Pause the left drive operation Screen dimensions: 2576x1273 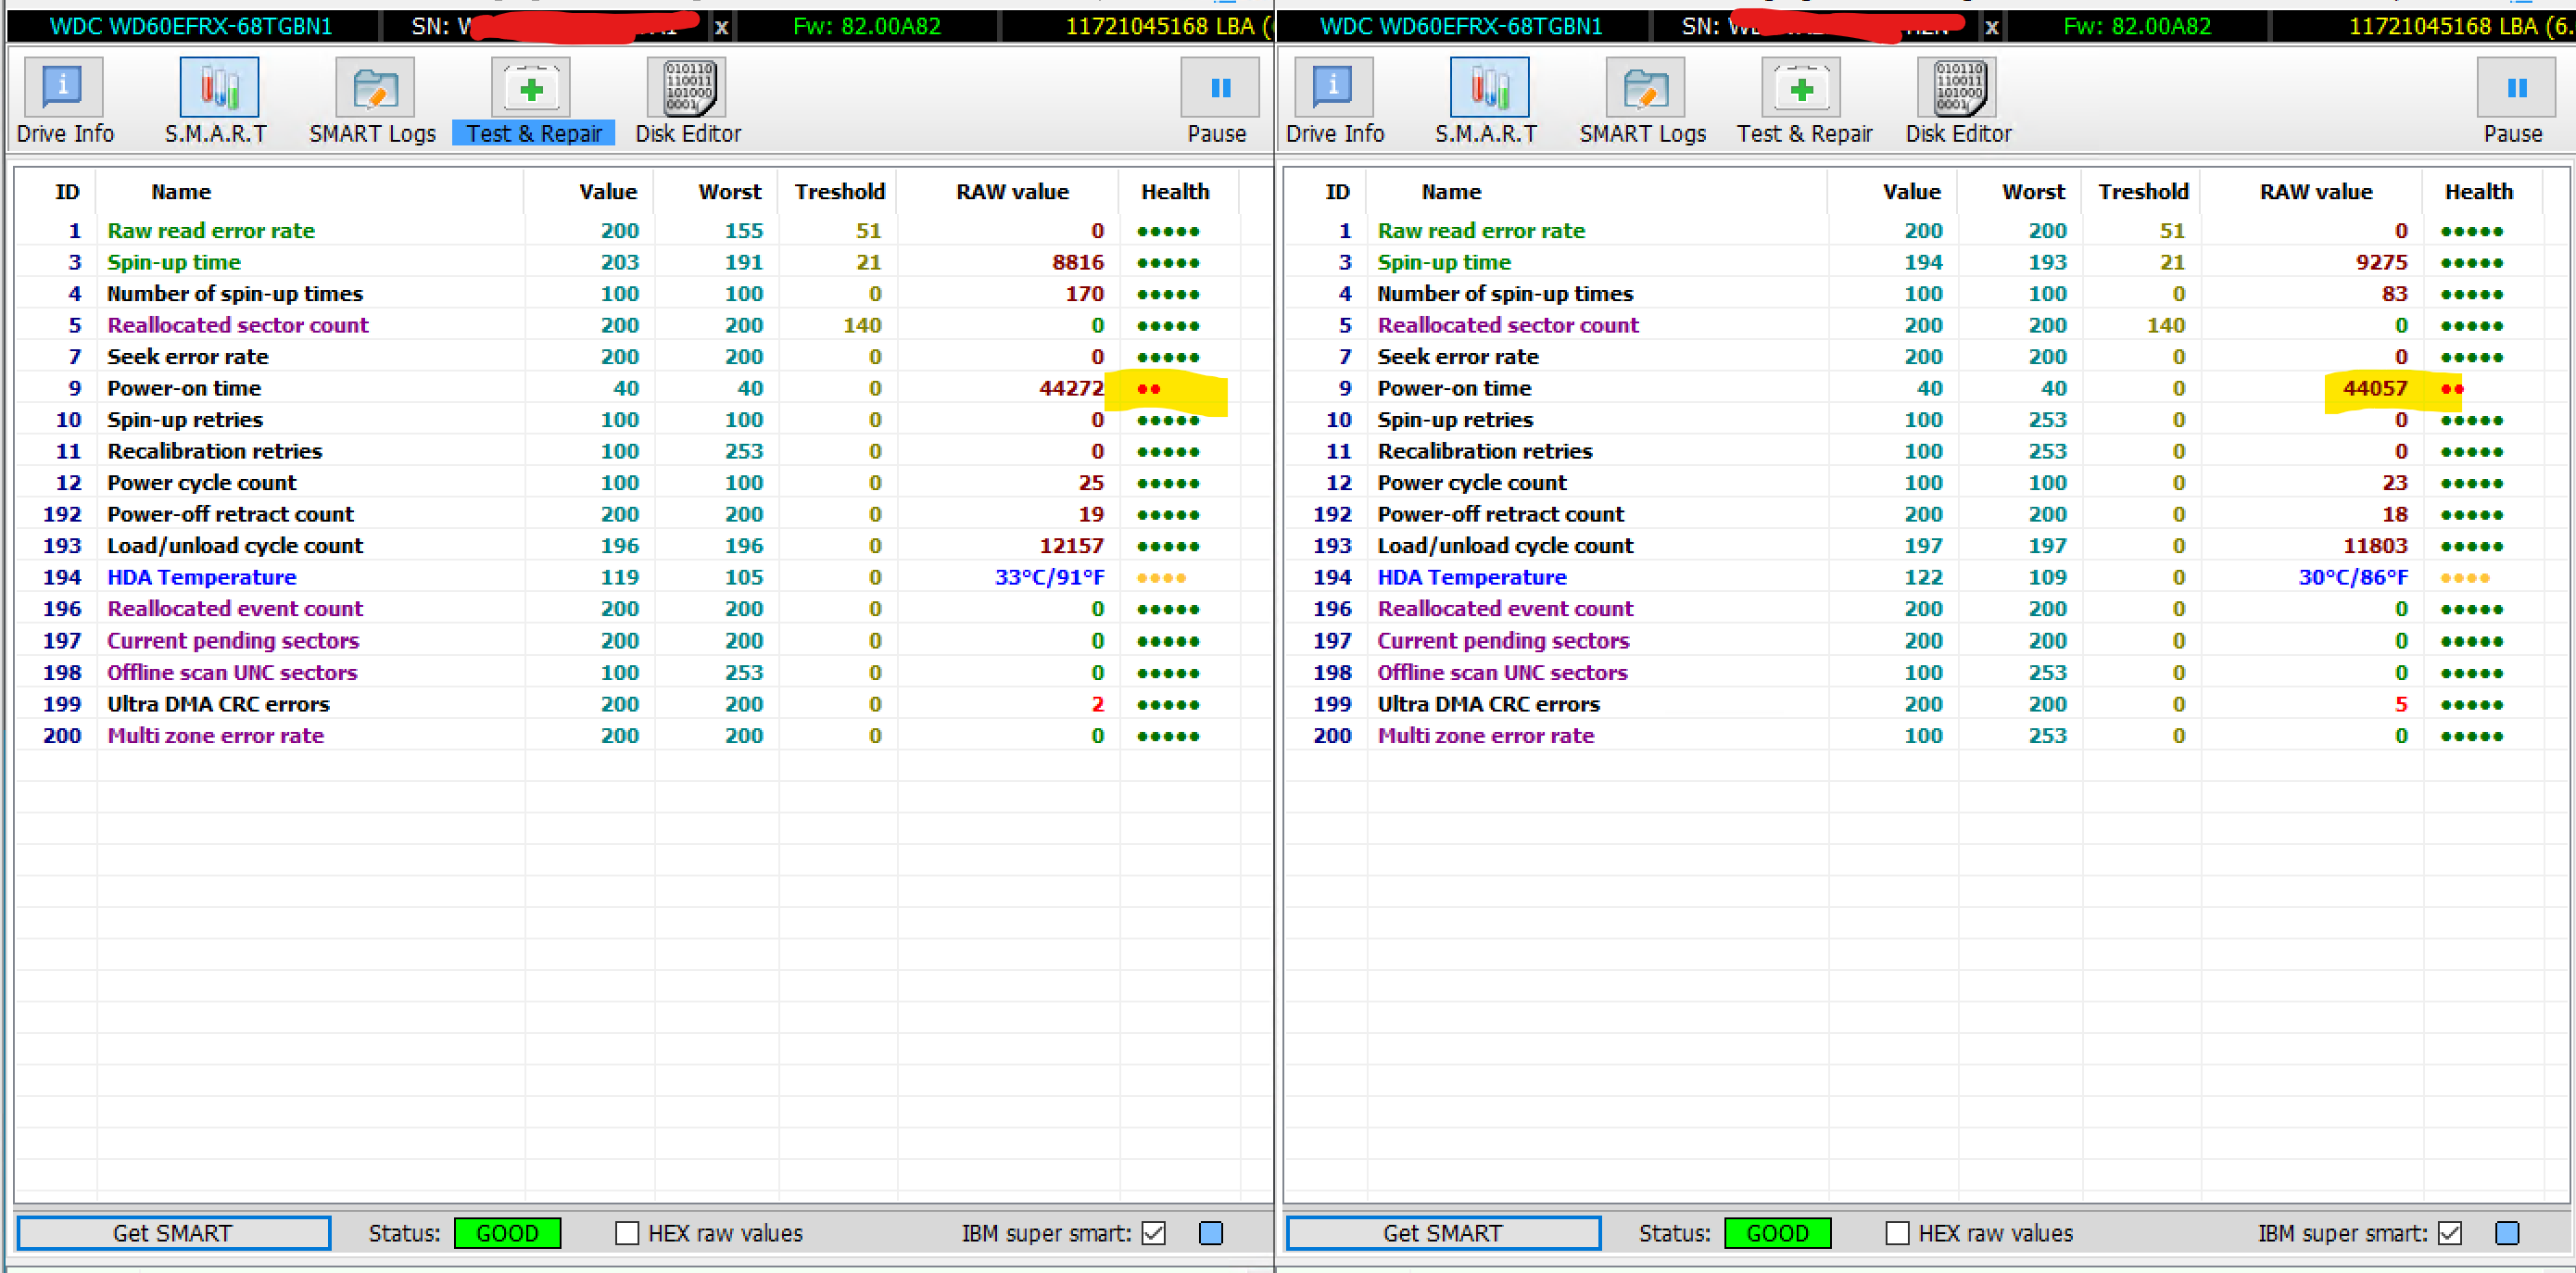[x=1218, y=98]
